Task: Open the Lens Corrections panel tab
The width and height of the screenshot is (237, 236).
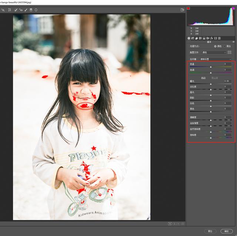Action: [x=208, y=38]
